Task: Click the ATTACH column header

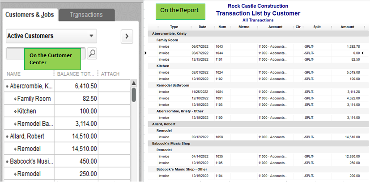Action: (110, 74)
